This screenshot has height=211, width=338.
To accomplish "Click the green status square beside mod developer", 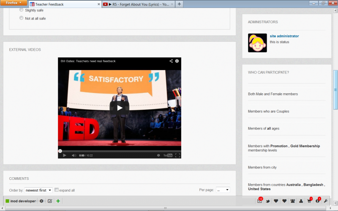I will pyautogui.click(x=7, y=201).
